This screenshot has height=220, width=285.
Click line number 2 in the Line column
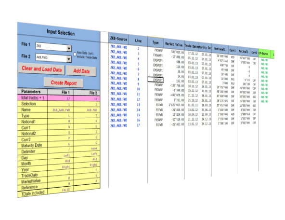(x=138, y=48)
